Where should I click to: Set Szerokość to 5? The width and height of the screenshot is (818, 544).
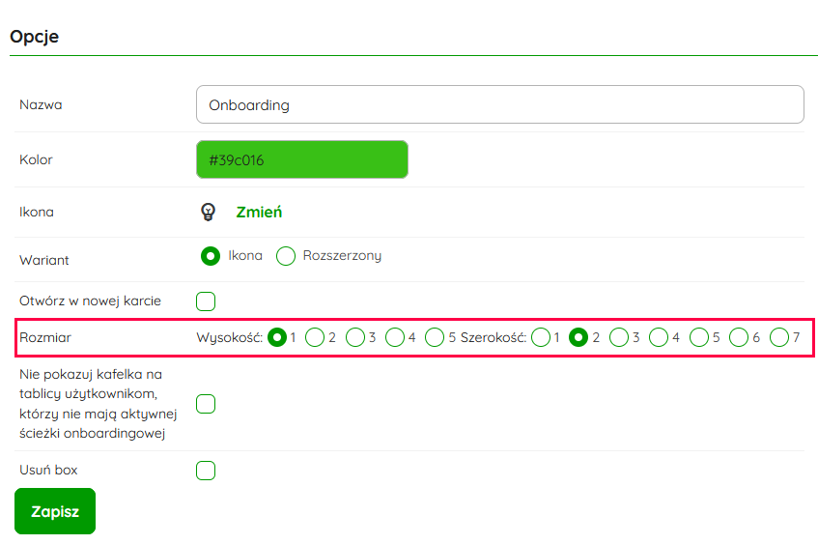click(699, 337)
